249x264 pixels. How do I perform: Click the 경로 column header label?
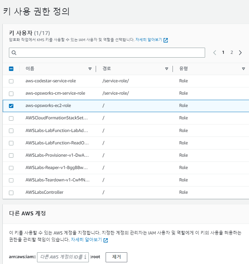(x=107, y=69)
